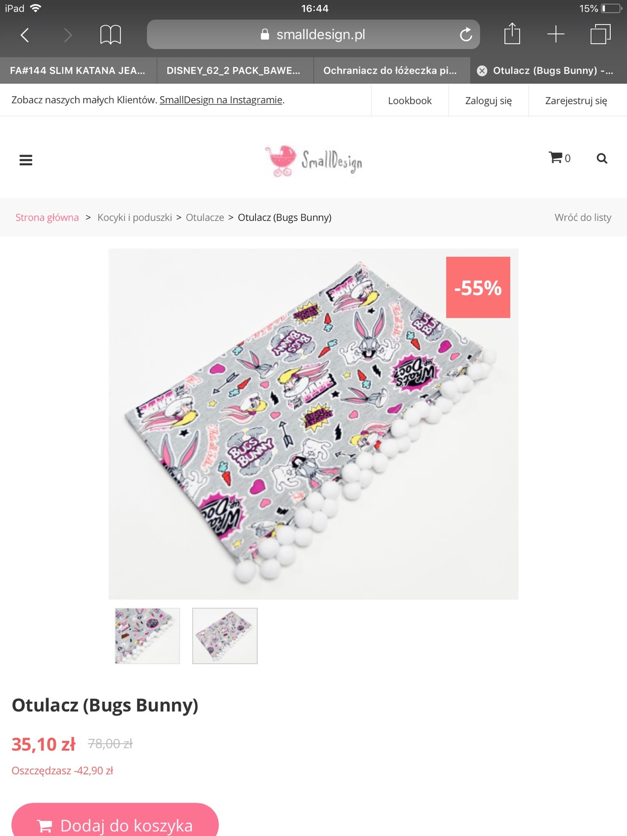Click Wróć do listy link
Screen dimensions: 627x836
click(x=583, y=217)
